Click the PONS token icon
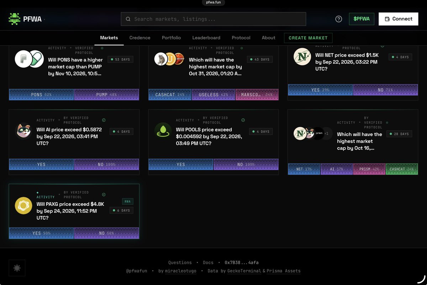Screen dimensions: 427x285 23,59
